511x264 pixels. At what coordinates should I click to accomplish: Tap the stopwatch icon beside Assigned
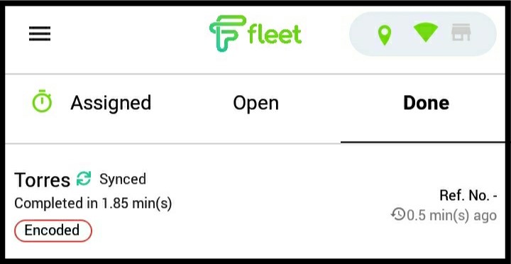pyautogui.click(x=42, y=101)
